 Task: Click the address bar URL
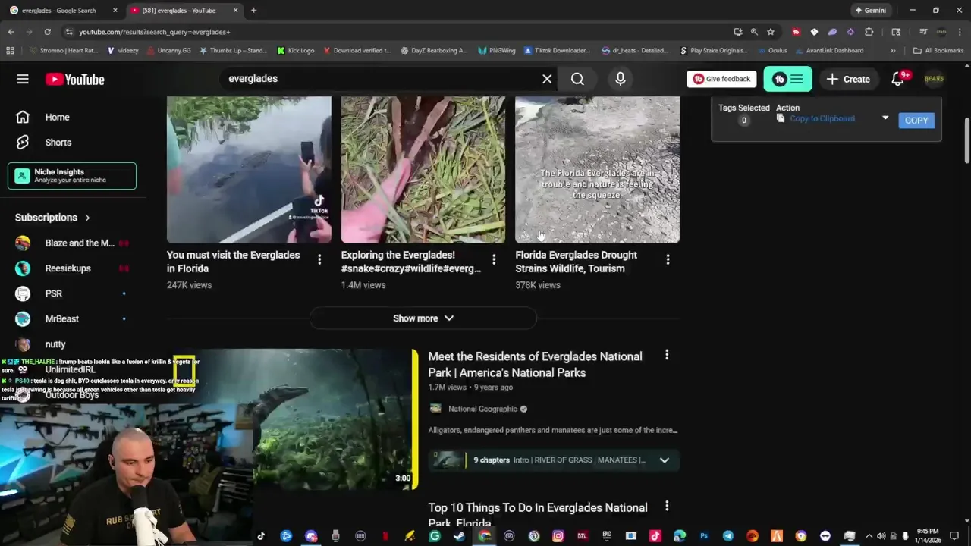(155, 32)
